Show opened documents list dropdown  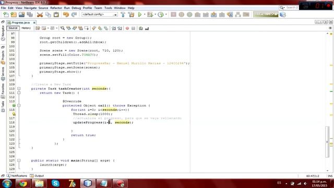point(326,22)
